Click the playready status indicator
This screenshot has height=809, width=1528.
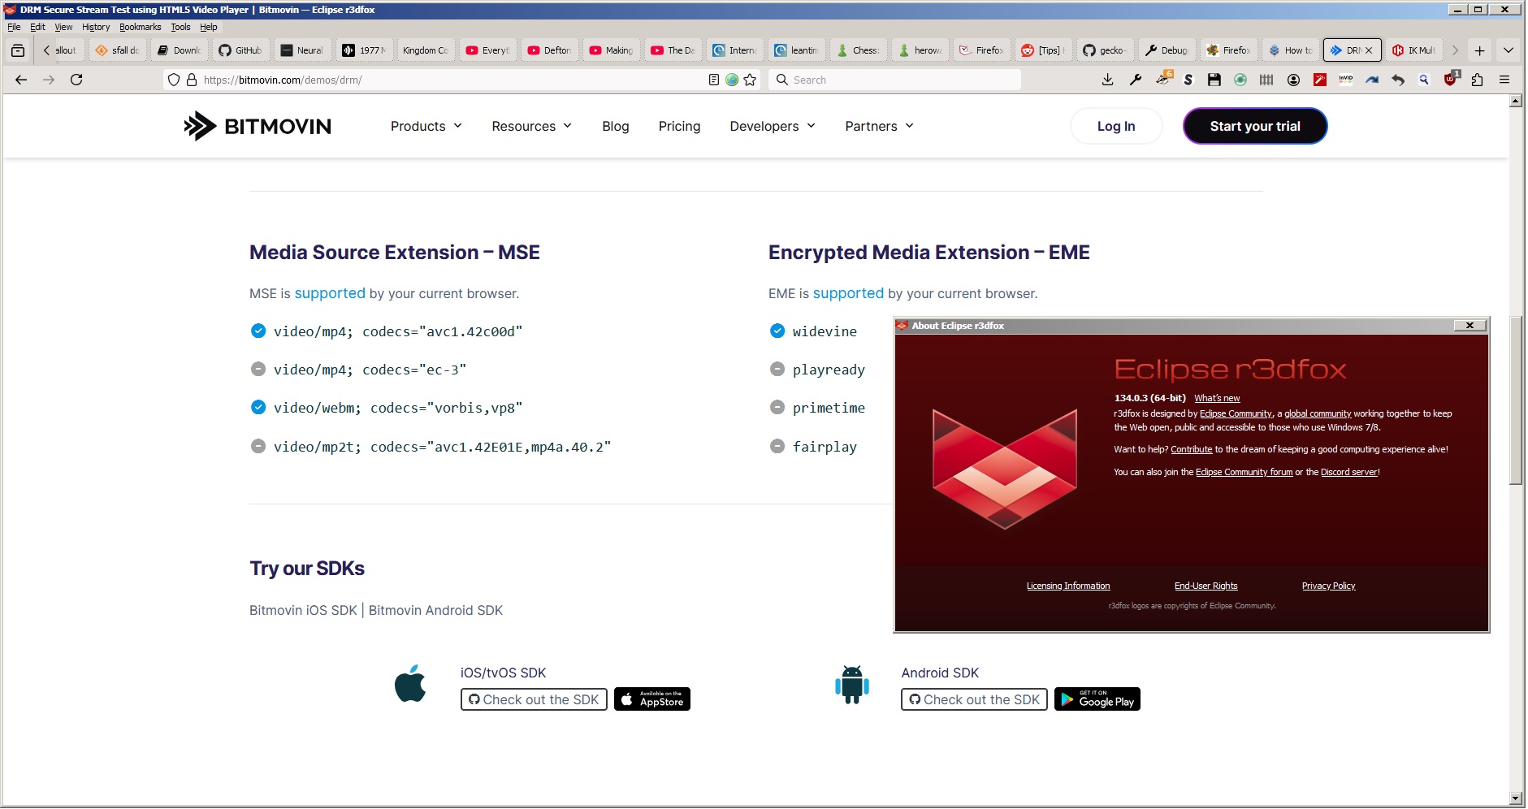(777, 370)
